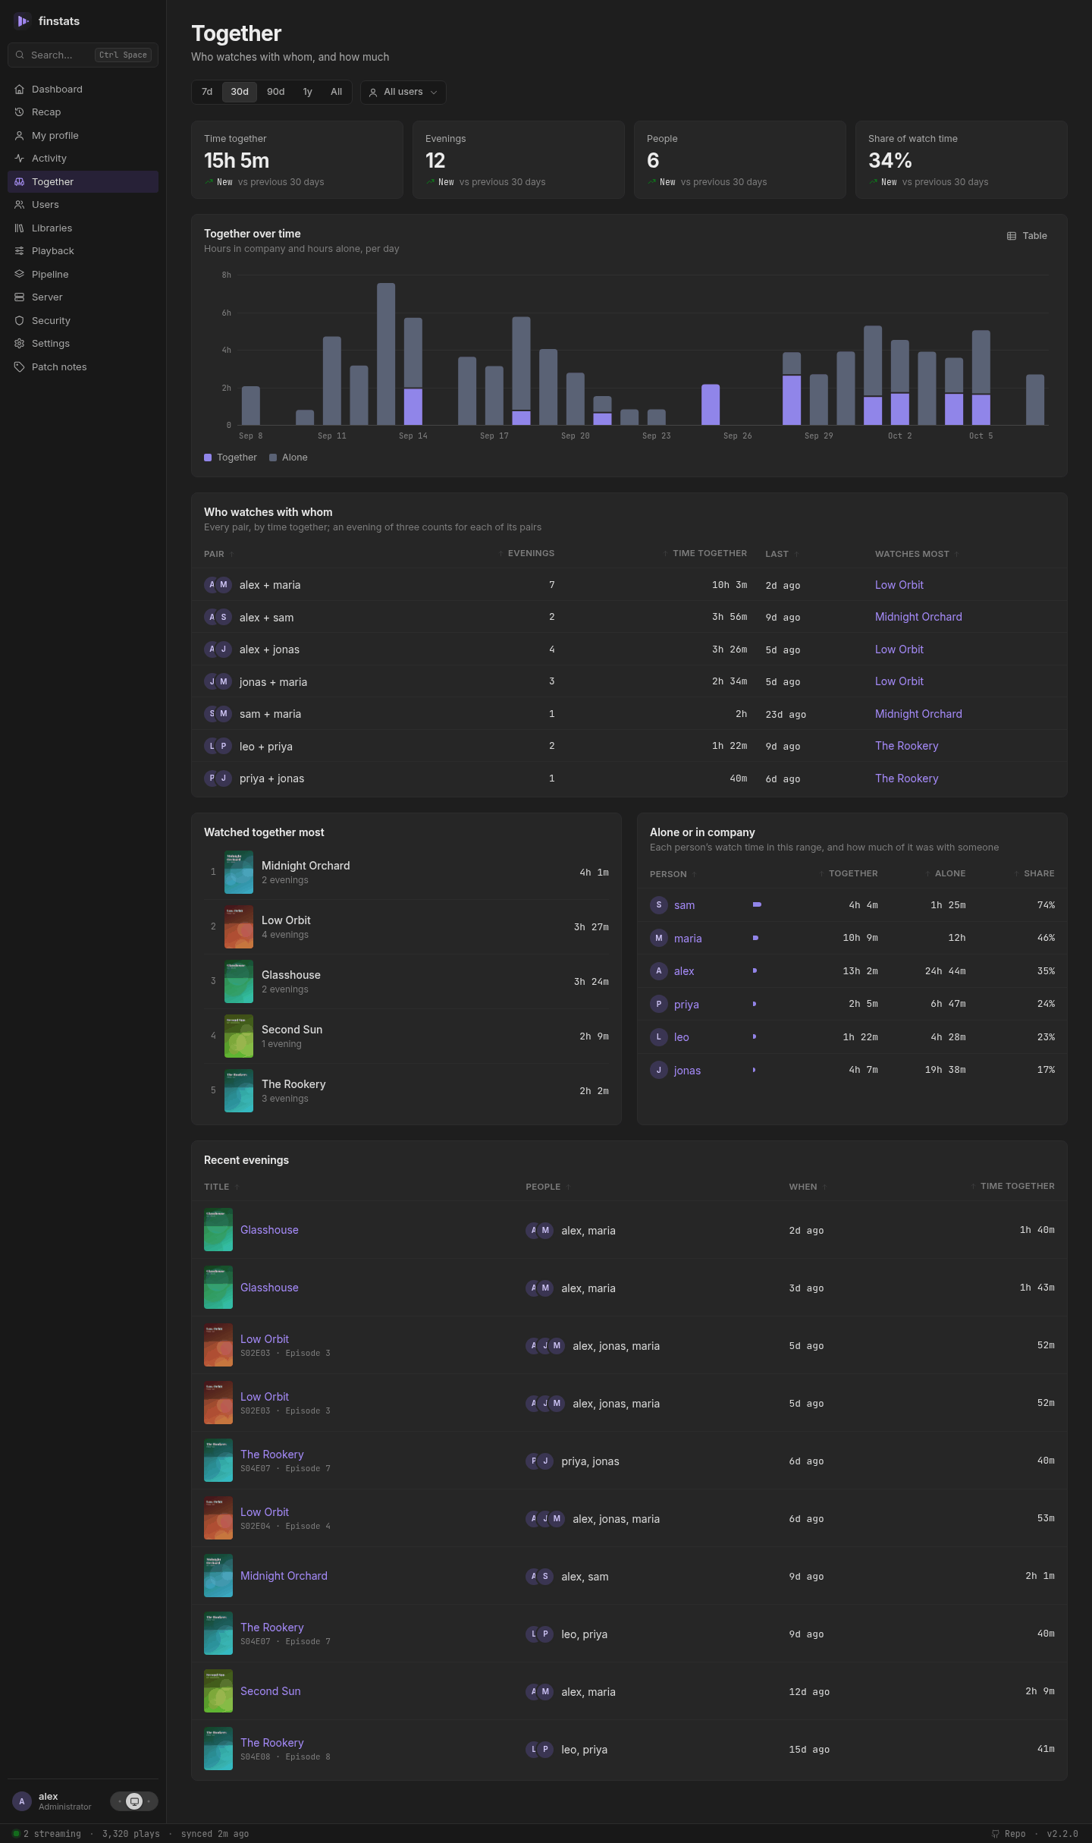Sort Alone or in company by Share
Screen dimensions: 1092x1843
(1034, 874)
